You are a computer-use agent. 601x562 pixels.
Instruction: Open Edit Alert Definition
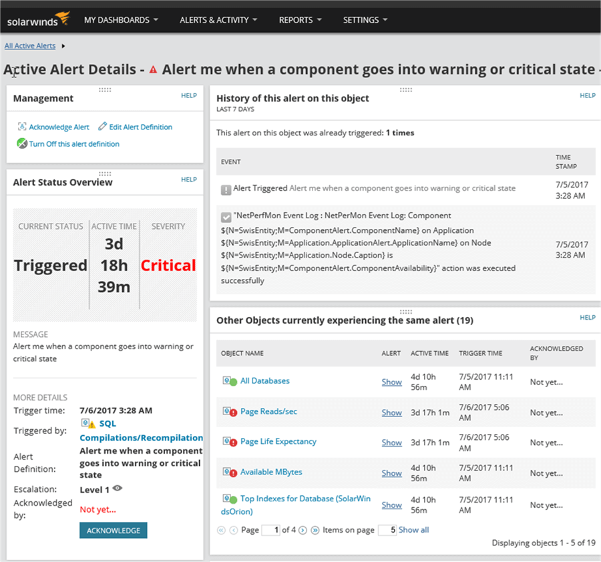tap(141, 127)
